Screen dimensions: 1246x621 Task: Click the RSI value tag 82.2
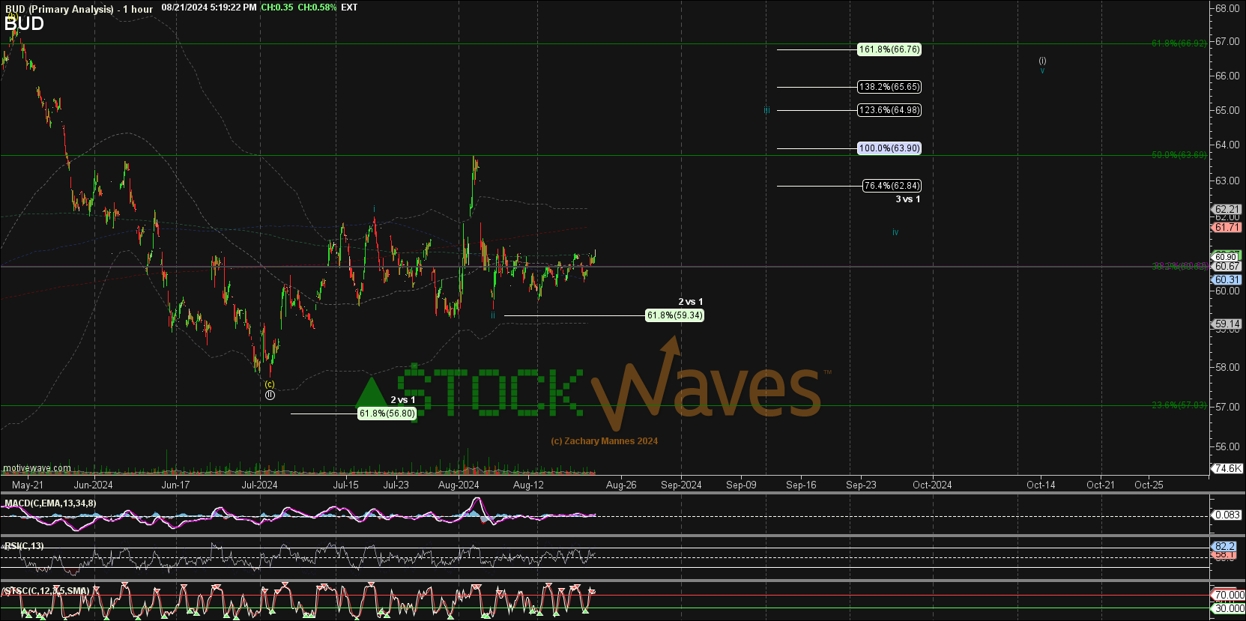click(x=1225, y=547)
